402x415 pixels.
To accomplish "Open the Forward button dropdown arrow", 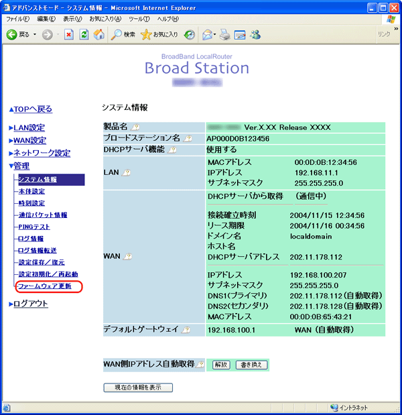I will point(58,35).
